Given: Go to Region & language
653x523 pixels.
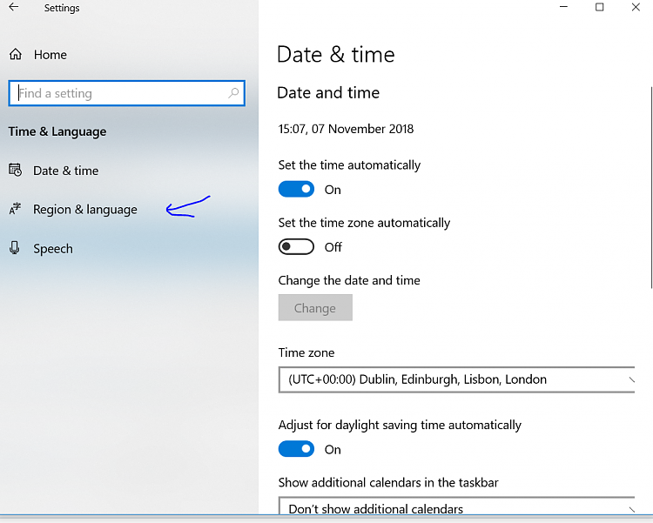Looking at the screenshot, I should pyautogui.click(x=85, y=210).
